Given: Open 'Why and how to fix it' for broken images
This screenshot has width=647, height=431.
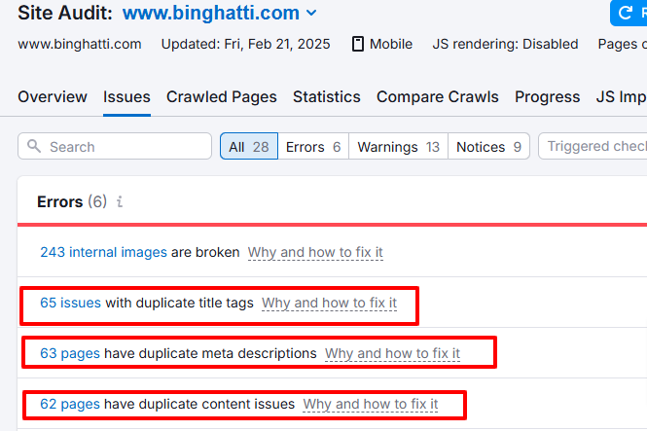Looking at the screenshot, I should (x=315, y=252).
